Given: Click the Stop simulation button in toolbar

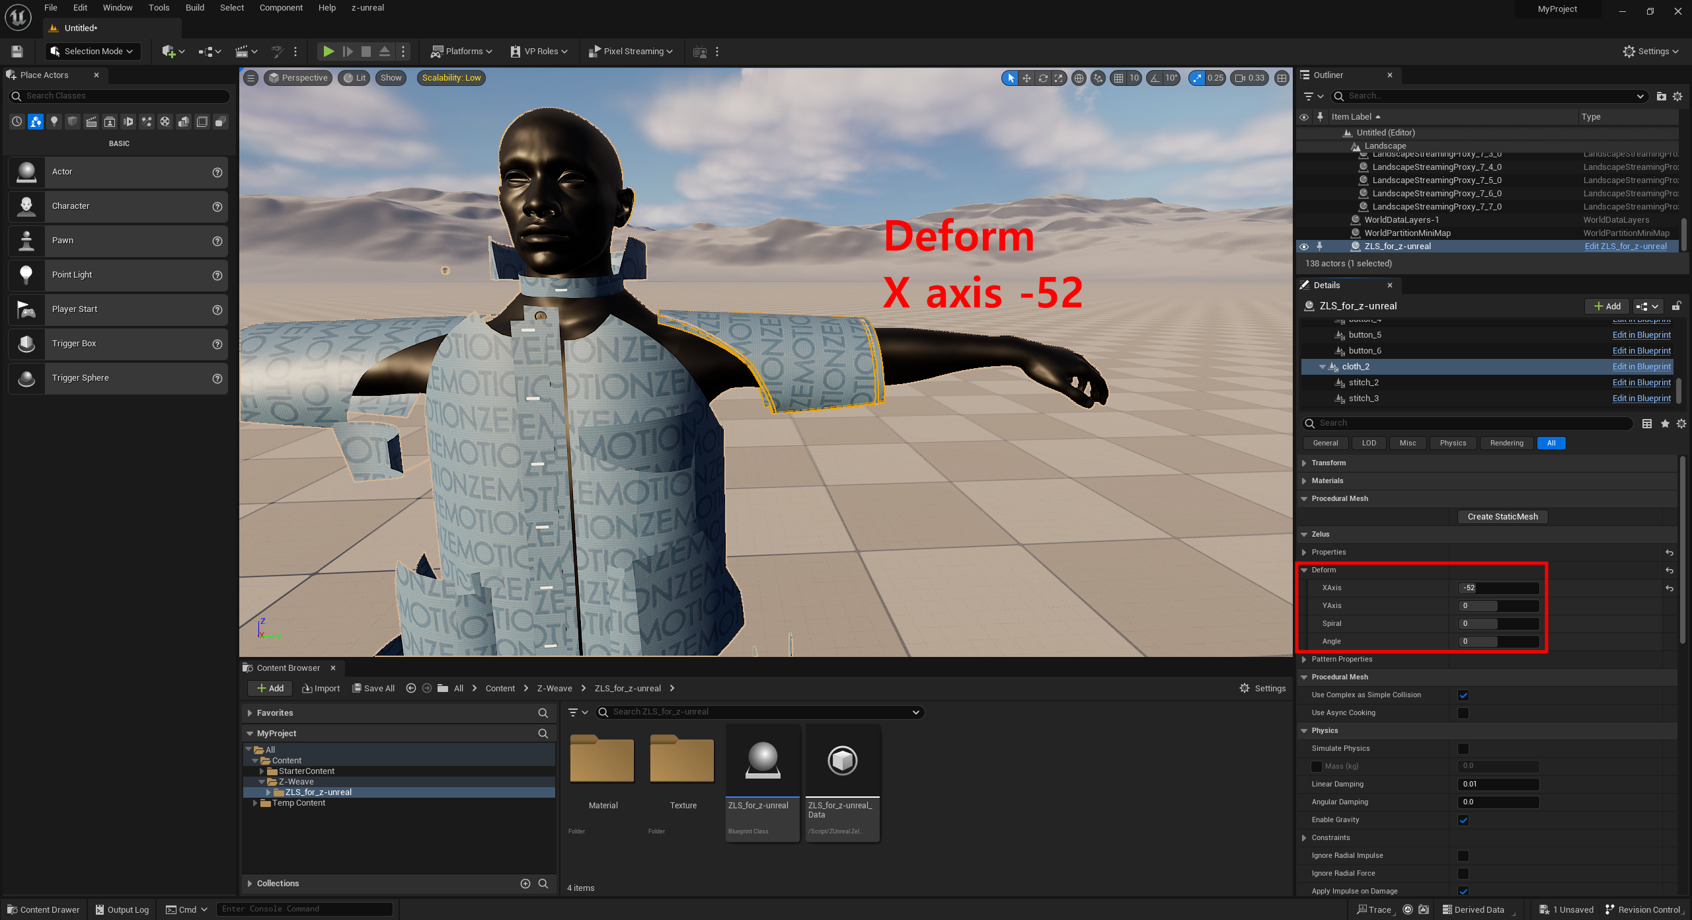Looking at the screenshot, I should tap(366, 52).
